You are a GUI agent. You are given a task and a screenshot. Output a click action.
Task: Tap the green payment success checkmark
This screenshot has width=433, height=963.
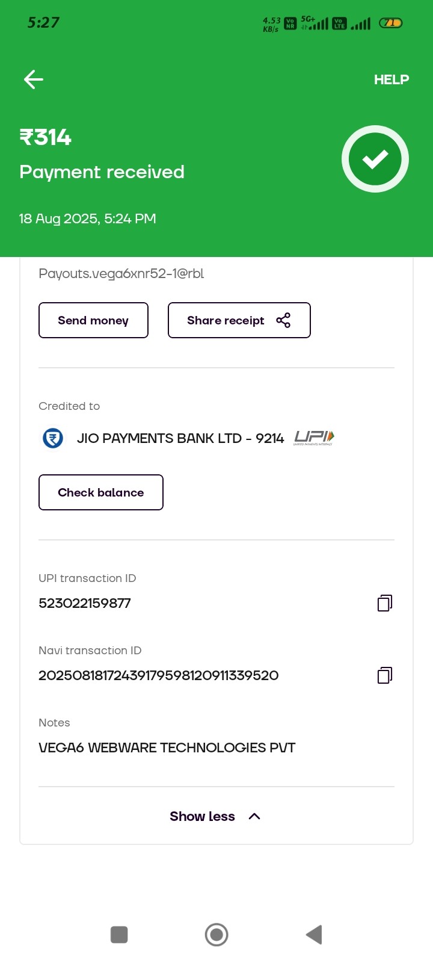click(x=375, y=159)
